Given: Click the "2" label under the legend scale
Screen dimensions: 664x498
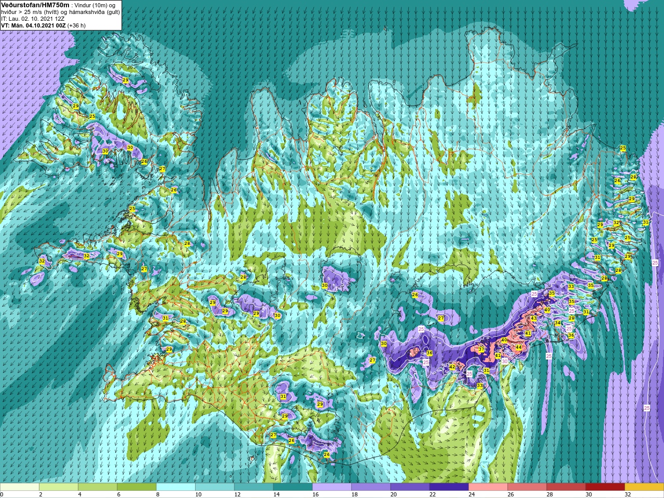Looking at the screenshot, I should click(41, 494).
